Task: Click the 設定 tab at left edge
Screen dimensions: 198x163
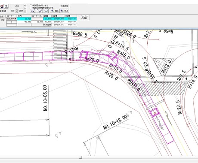Action: coord(2,16)
